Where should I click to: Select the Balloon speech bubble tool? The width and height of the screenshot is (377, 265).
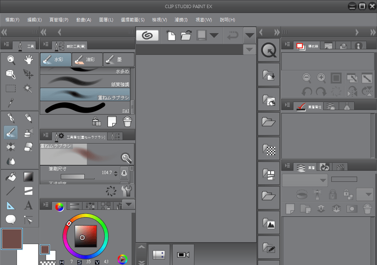11,219
